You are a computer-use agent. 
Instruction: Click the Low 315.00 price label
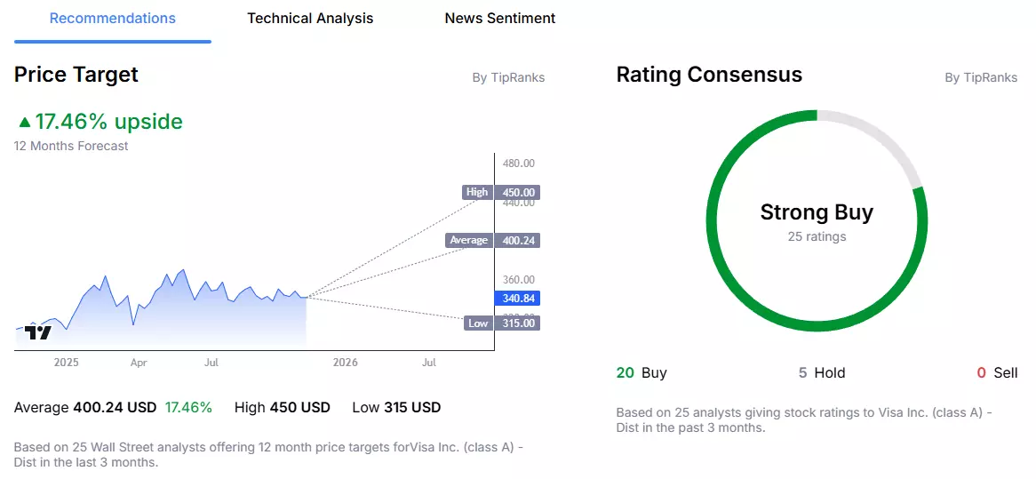(502, 323)
